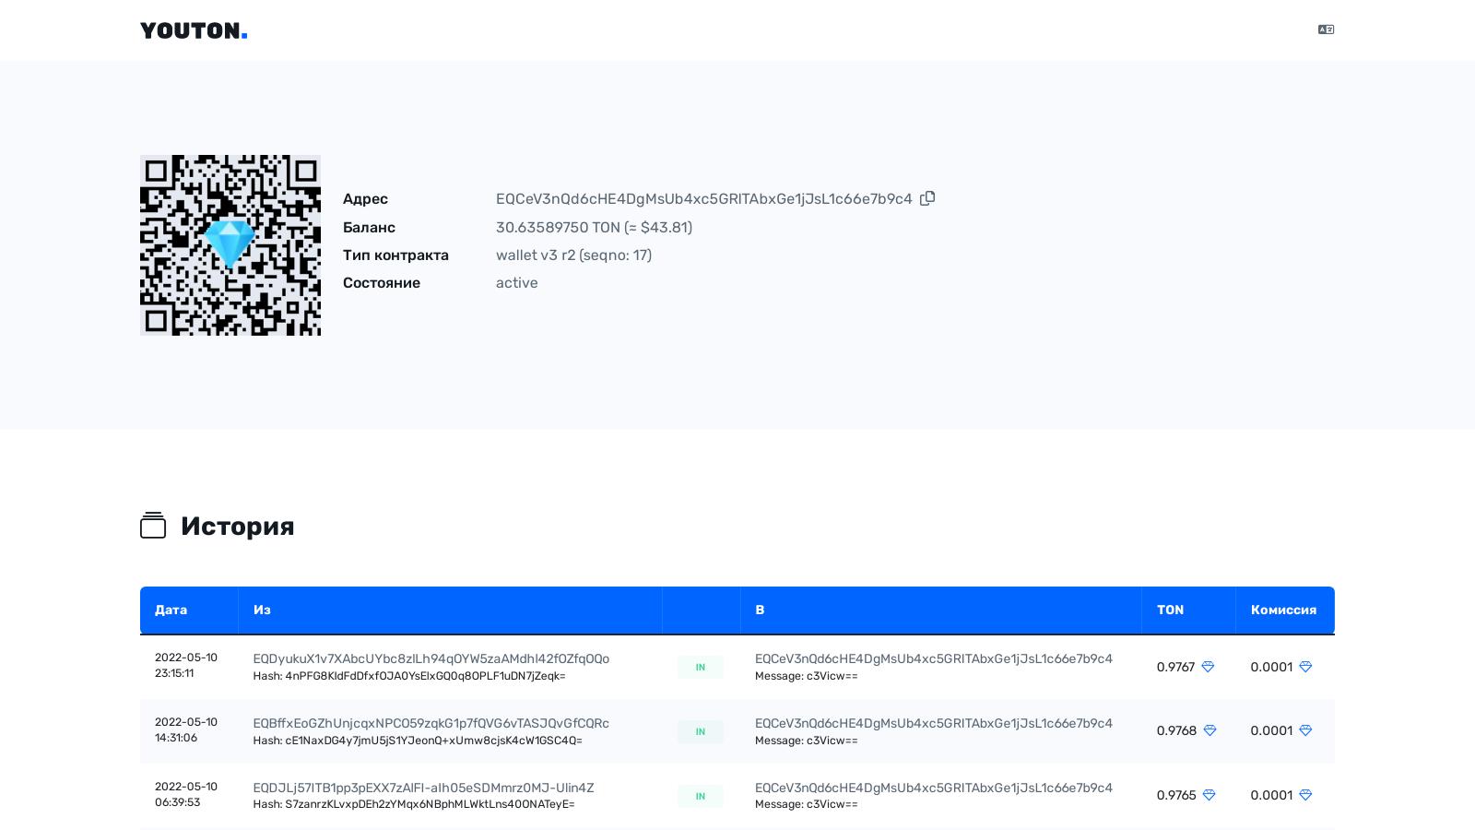
Task: Click the Комиссия column header
Action: tap(1283, 610)
